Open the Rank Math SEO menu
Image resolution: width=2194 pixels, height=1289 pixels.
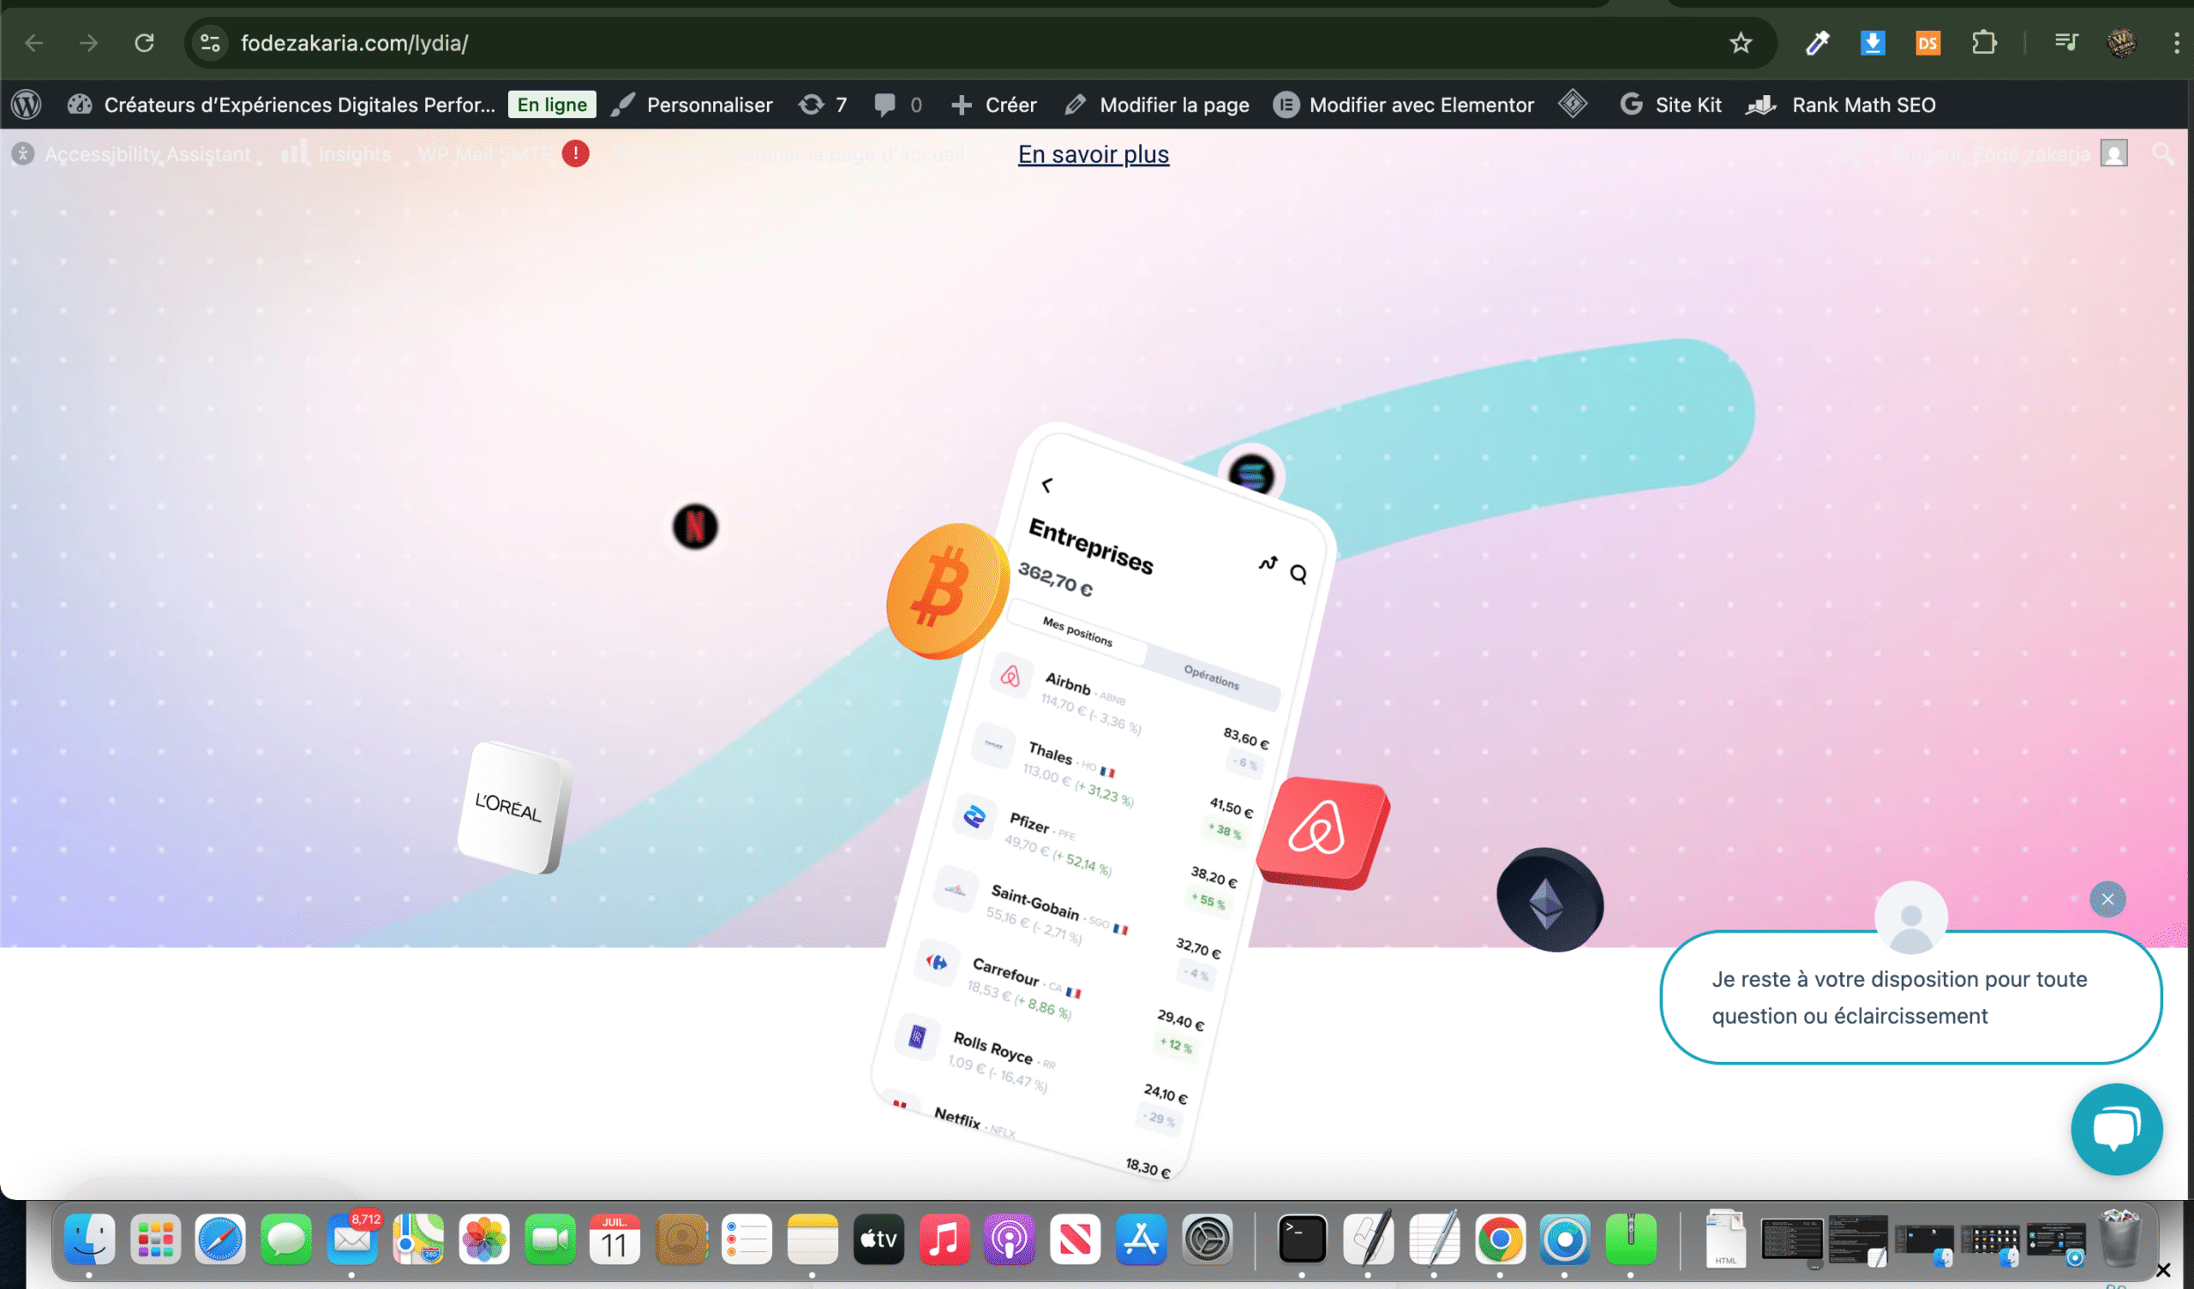tap(1841, 104)
